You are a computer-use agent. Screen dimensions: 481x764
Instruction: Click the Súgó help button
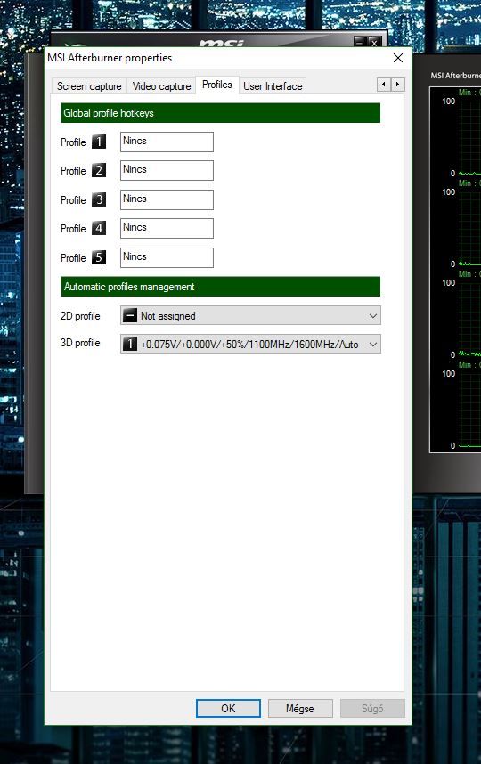(x=372, y=709)
